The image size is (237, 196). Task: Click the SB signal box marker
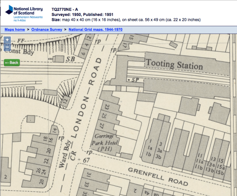pyautogui.click(x=71, y=59)
